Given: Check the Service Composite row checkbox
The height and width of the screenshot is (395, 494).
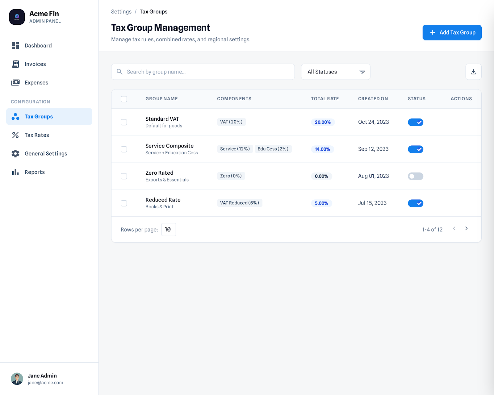Looking at the screenshot, I should (124, 149).
